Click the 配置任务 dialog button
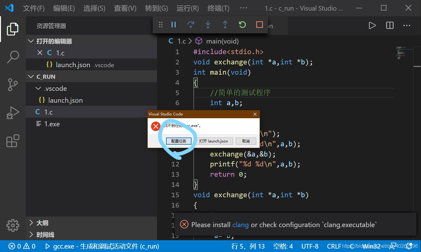 coord(179,141)
